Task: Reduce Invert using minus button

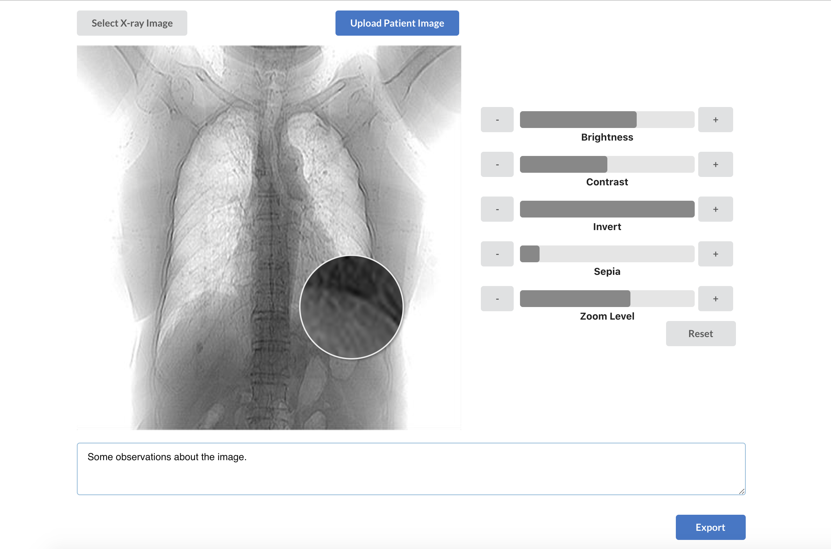Action: pyautogui.click(x=497, y=209)
